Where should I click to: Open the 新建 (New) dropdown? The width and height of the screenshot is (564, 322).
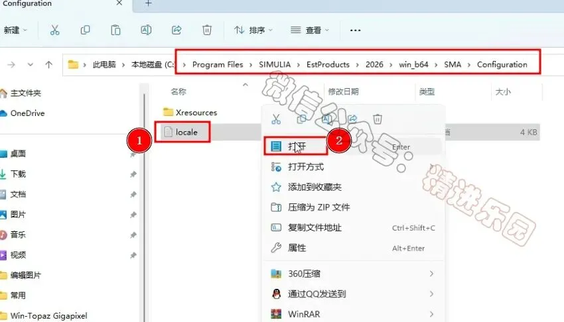coord(15,30)
